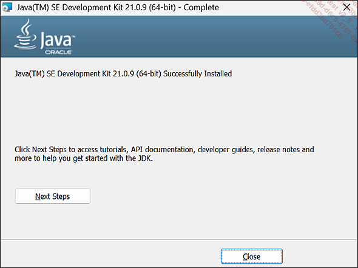Click the horizontal separator above Close
The height and width of the screenshot is (268, 358).
tap(179, 240)
